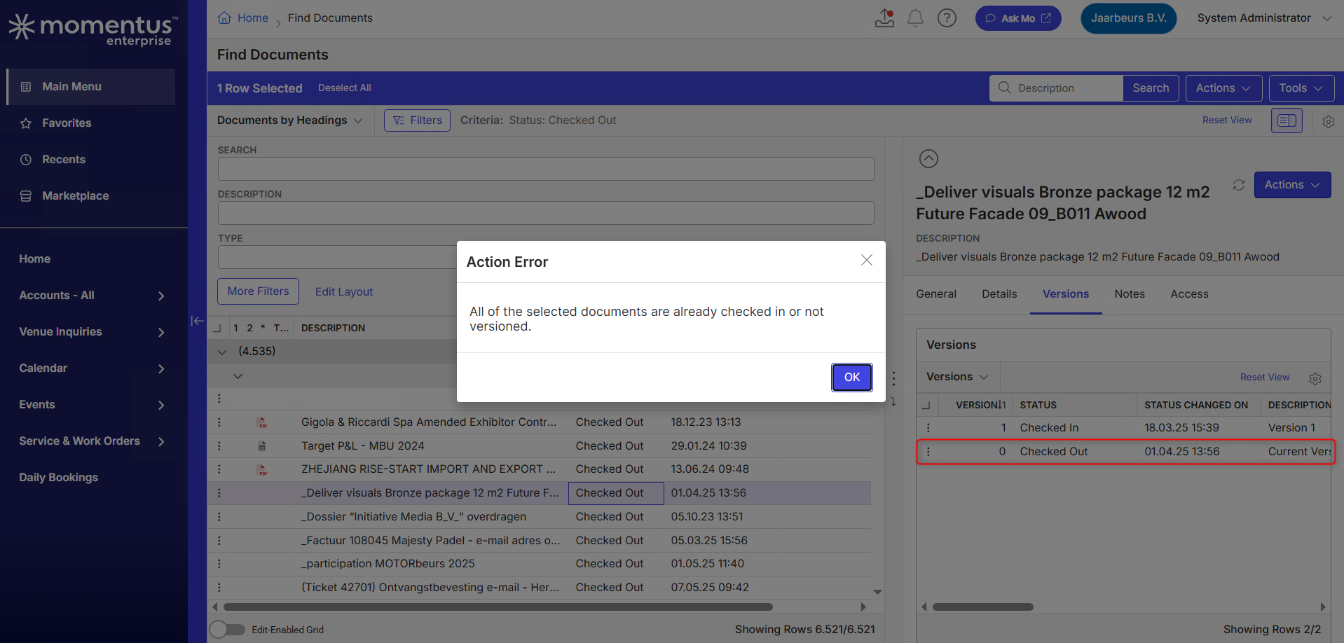Open row menu for Target P&L - MBU 2024

point(219,446)
